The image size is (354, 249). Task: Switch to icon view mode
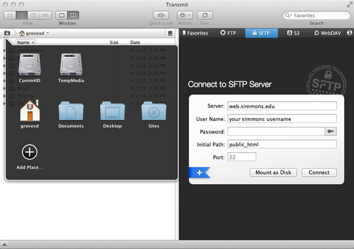tap(9, 15)
